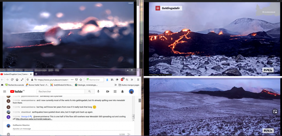Open the Firefox downloads arrow

click(x=107, y=80)
